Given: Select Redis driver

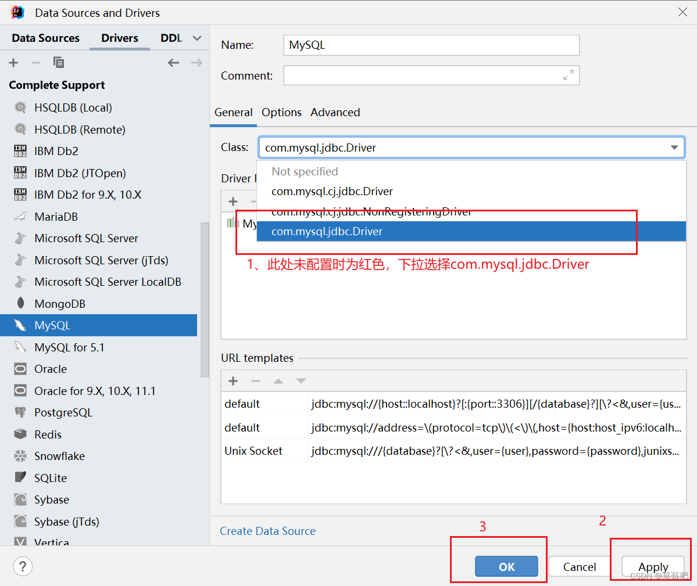Looking at the screenshot, I should click(x=99, y=434).
